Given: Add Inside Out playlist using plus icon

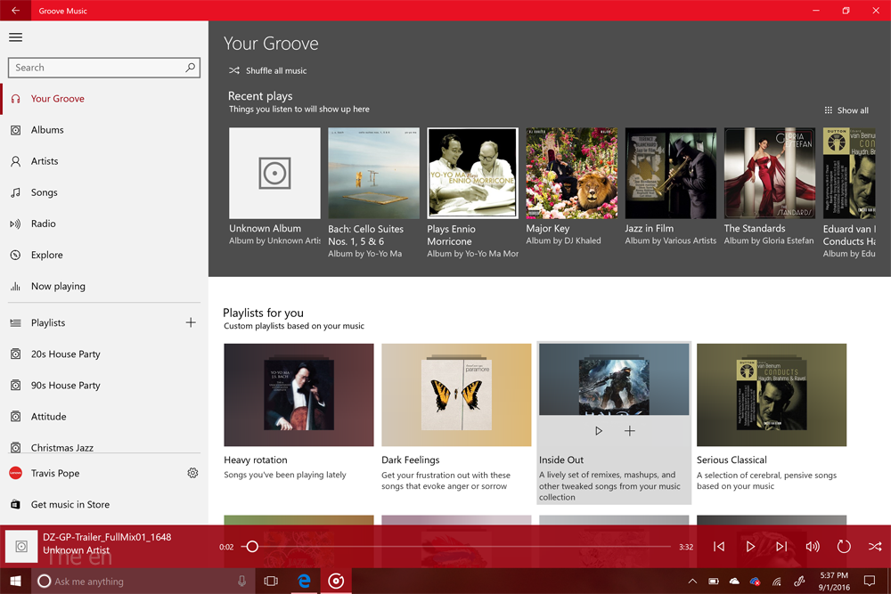Looking at the screenshot, I should (630, 431).
